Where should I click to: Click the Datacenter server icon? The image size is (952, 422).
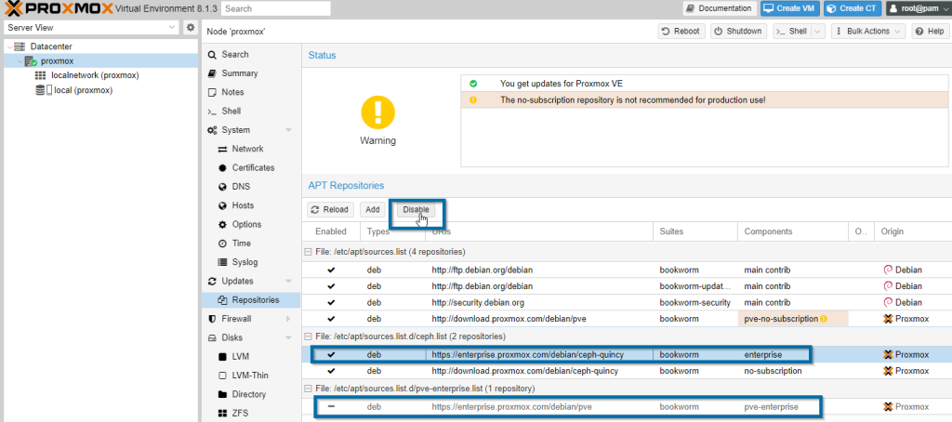pyautogui.click(x=20, y=46)
